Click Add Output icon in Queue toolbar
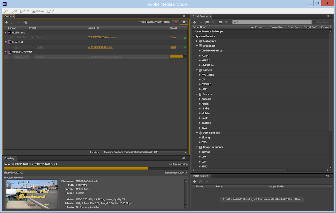 [x=13, y=22]
